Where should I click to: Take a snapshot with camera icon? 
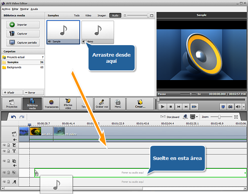pyautogui.click(x=230, y=107)
